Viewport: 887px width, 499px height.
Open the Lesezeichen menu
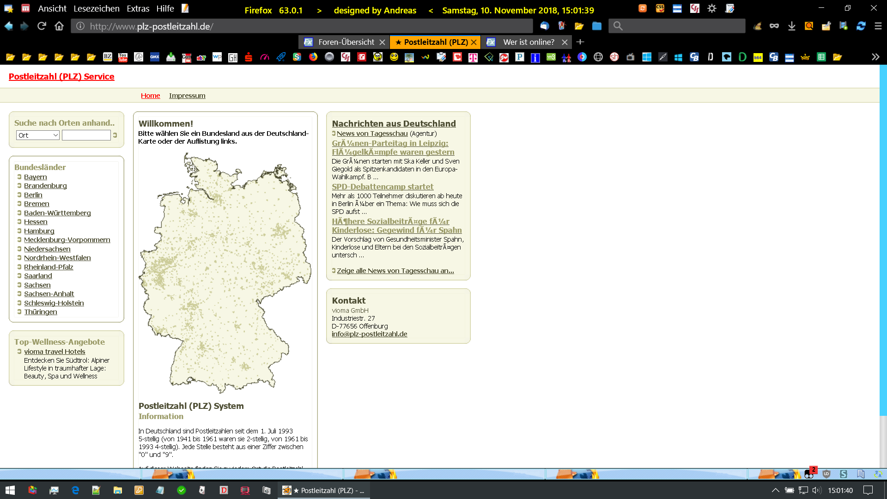coord(96,9)
